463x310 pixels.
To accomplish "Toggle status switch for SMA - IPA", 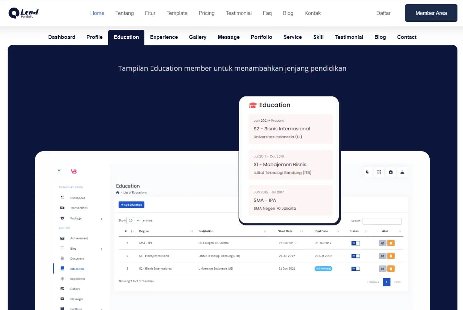I will coord(356,243).
